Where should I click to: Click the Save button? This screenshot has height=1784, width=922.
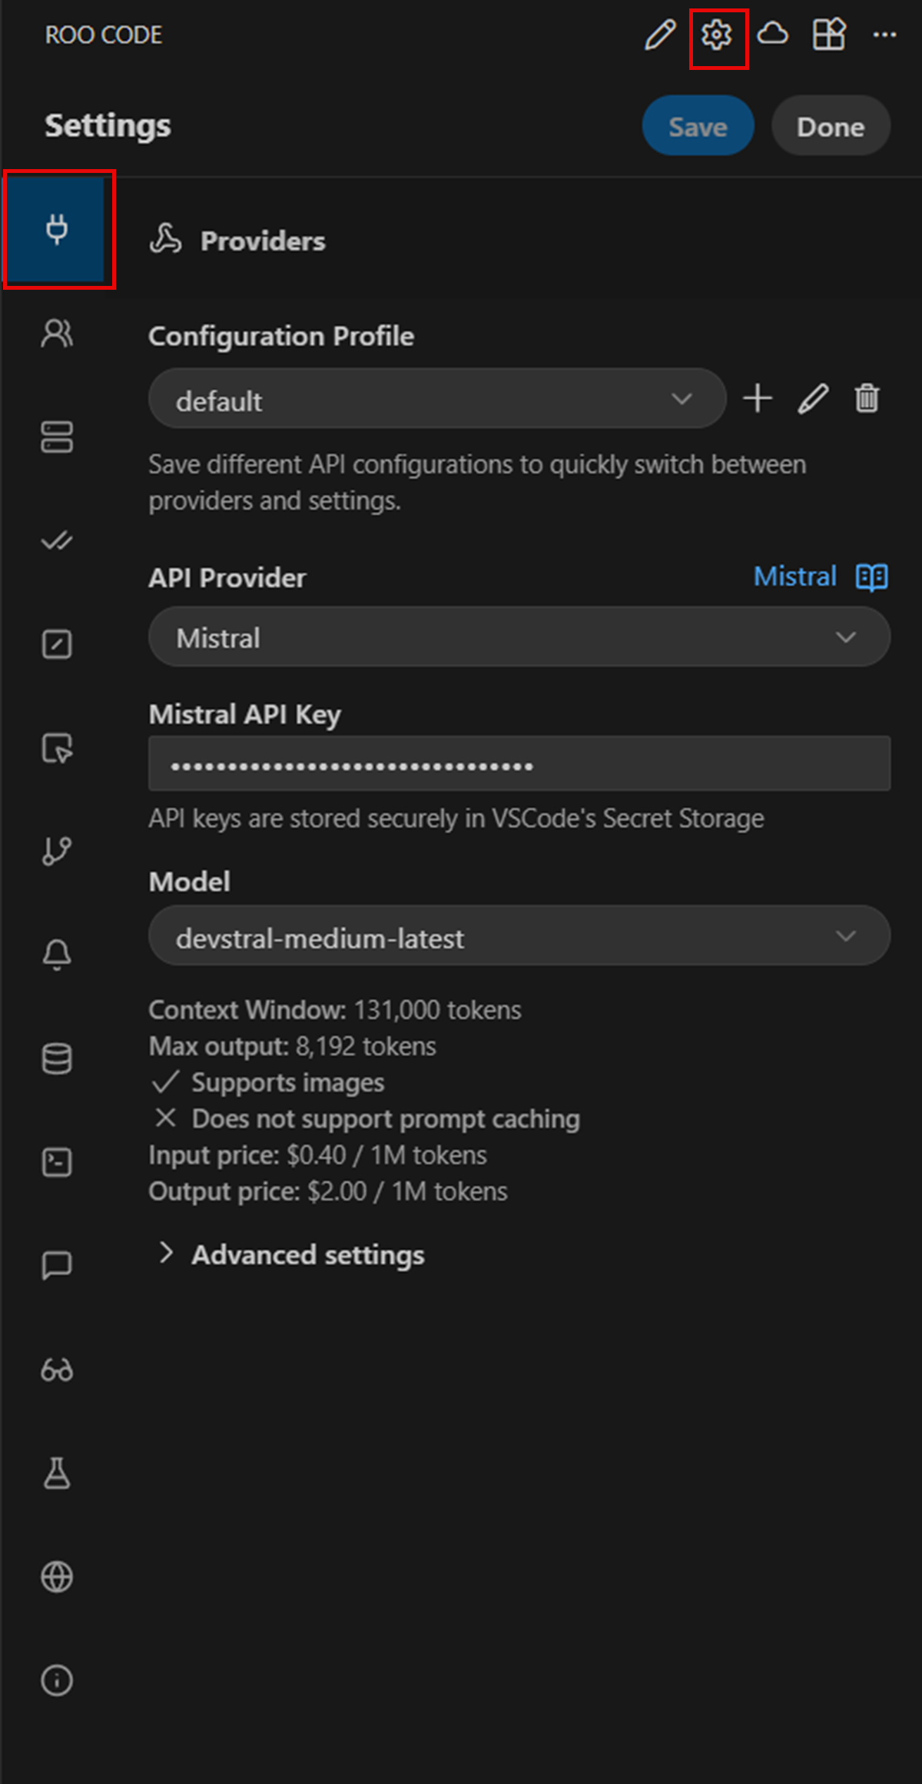[x=698, y=126]
